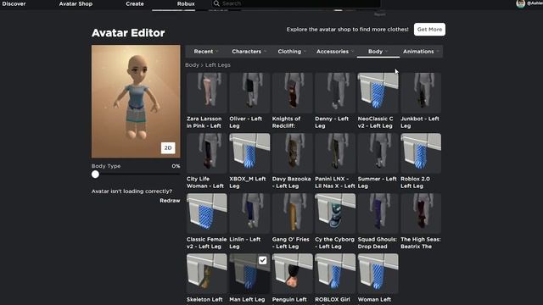Open Robux page in top navigation
543x305 pixels.
pos(186,3)
